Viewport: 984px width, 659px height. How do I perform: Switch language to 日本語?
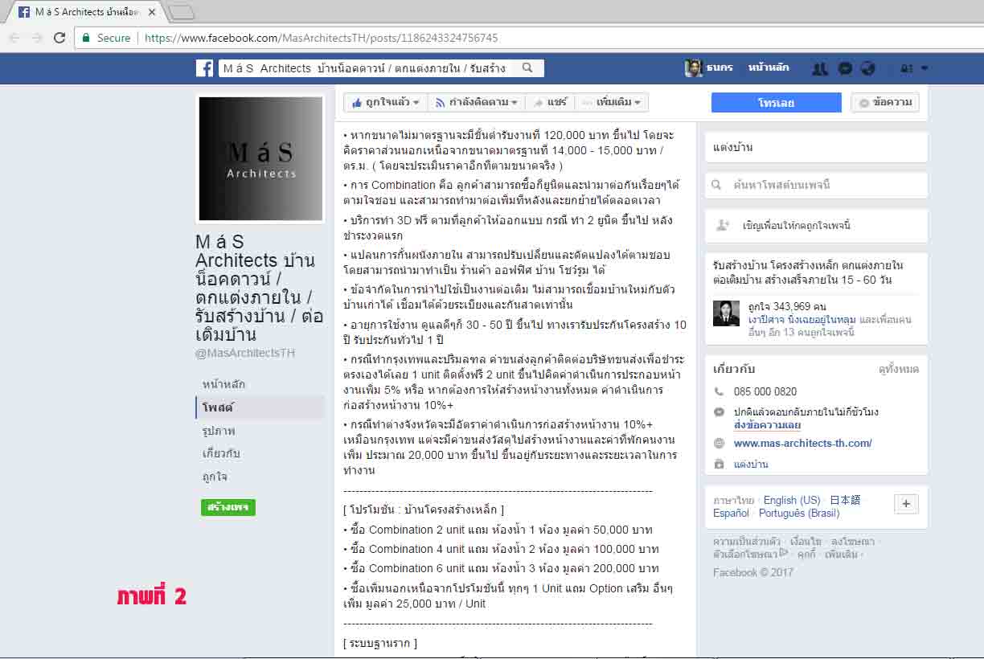coord(845,500)
